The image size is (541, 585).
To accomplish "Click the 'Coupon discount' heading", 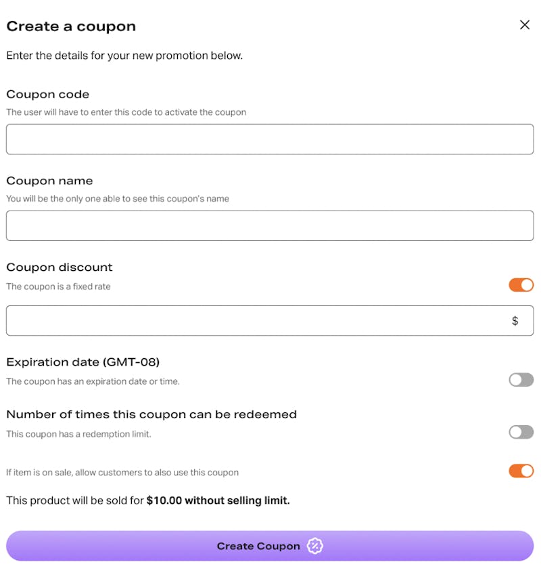I will 60,267.
